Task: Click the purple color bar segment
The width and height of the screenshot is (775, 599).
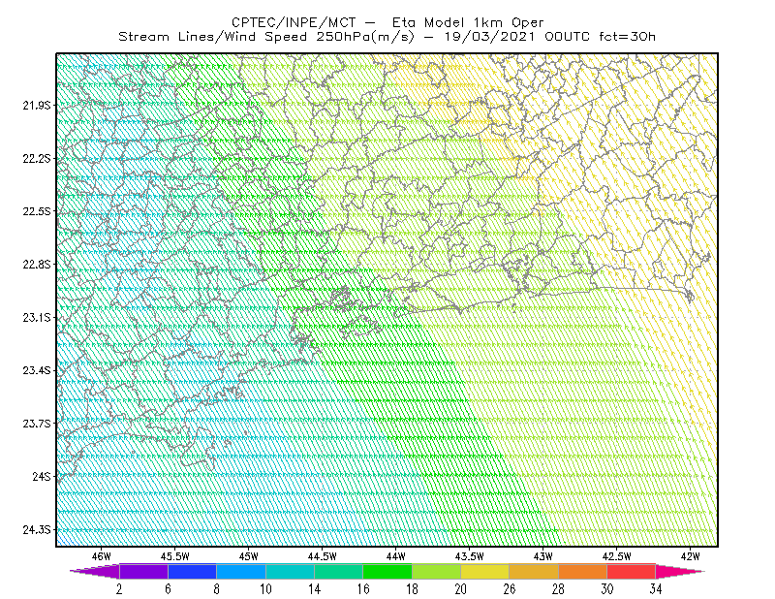Action: pos(143,571)
